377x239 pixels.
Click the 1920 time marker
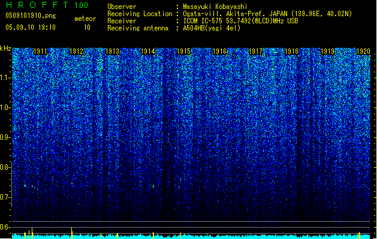[363, 51]
